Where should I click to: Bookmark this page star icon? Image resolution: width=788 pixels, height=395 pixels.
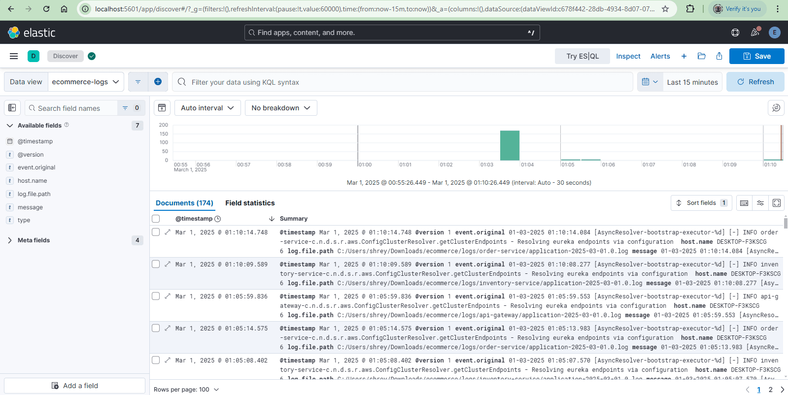665,9
